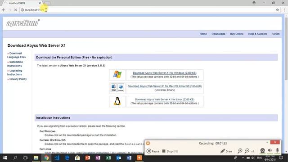The height and width of the screenshot is (162, 288).
Task: Open taskbar search
Action: [x=15, y=158]
